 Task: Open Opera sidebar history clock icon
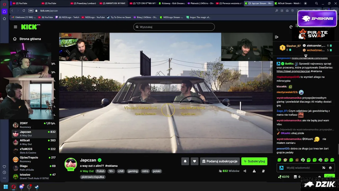coord(4,172)
